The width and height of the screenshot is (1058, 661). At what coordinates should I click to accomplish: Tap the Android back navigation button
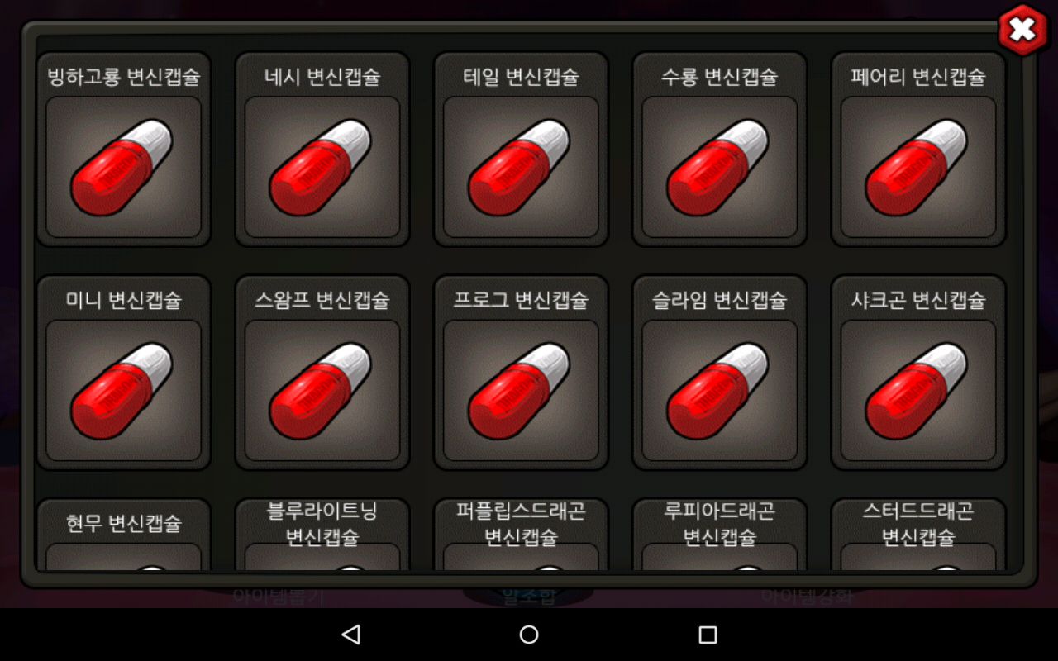351,635
